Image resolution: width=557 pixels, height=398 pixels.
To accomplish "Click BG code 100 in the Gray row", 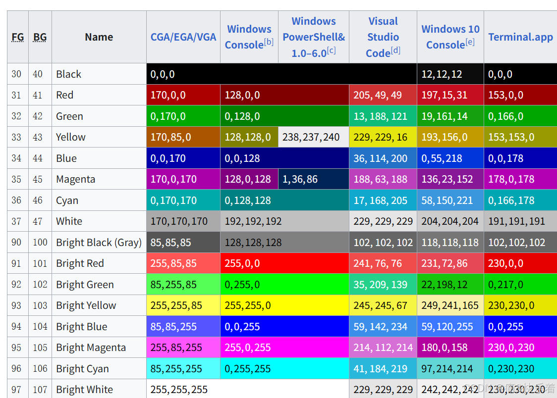I will point(40,242).
